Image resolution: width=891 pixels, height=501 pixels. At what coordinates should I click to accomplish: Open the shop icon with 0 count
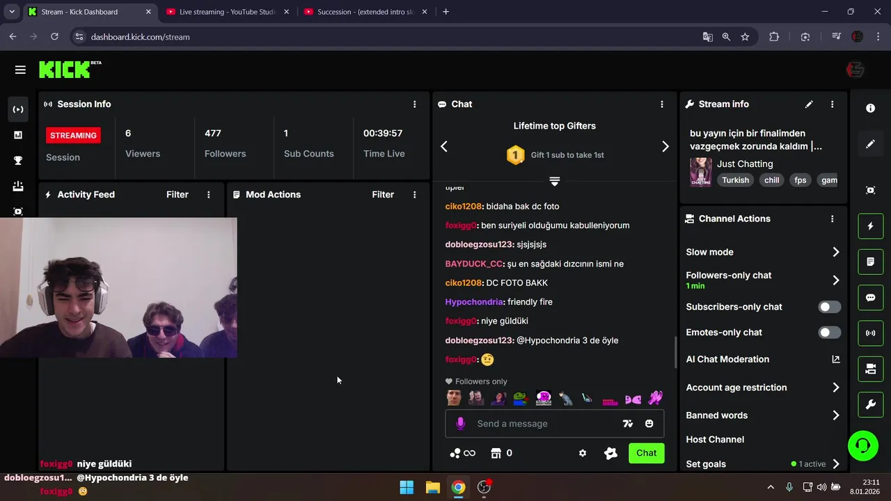501,453
